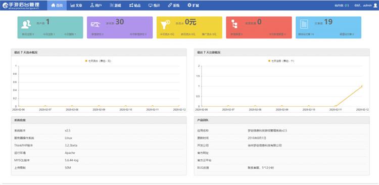Click the gamepad icon on purple card
Screen dimensions: 379x185
(x=96, y=24)
